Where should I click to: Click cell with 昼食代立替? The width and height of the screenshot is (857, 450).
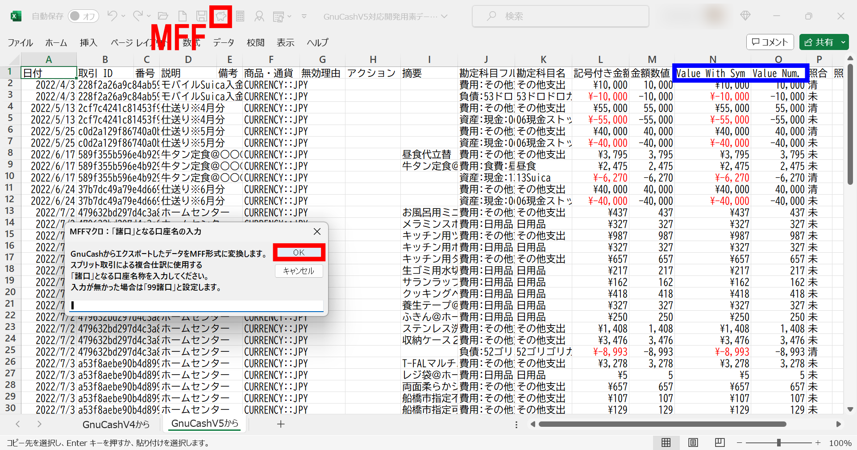429,154
